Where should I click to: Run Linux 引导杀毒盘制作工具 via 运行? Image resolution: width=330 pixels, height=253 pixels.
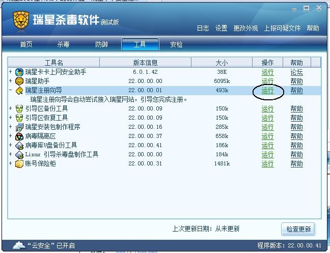267,155
